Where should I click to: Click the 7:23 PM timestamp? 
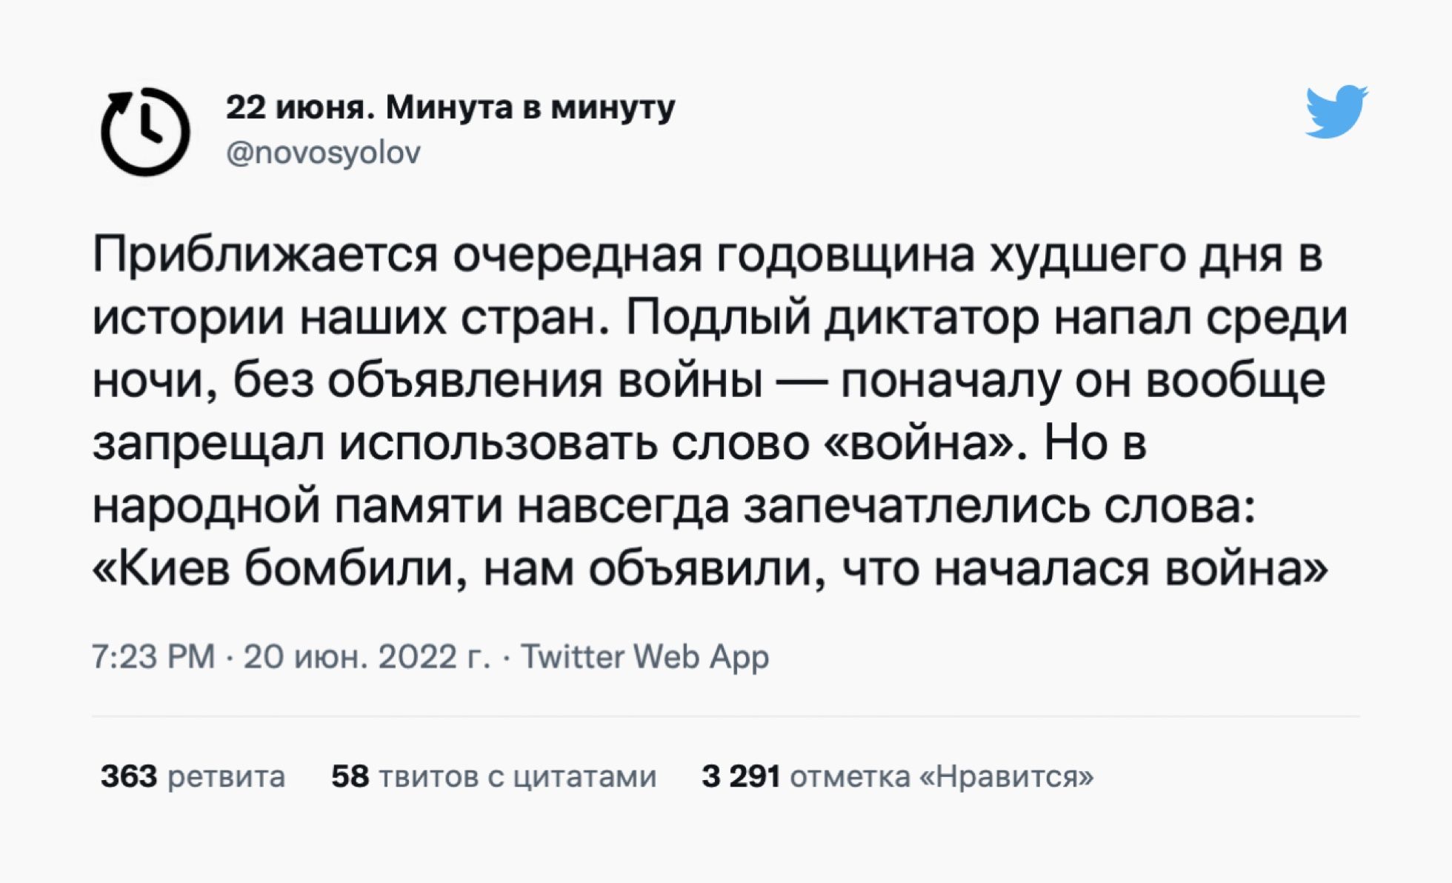tap(153, 656)
